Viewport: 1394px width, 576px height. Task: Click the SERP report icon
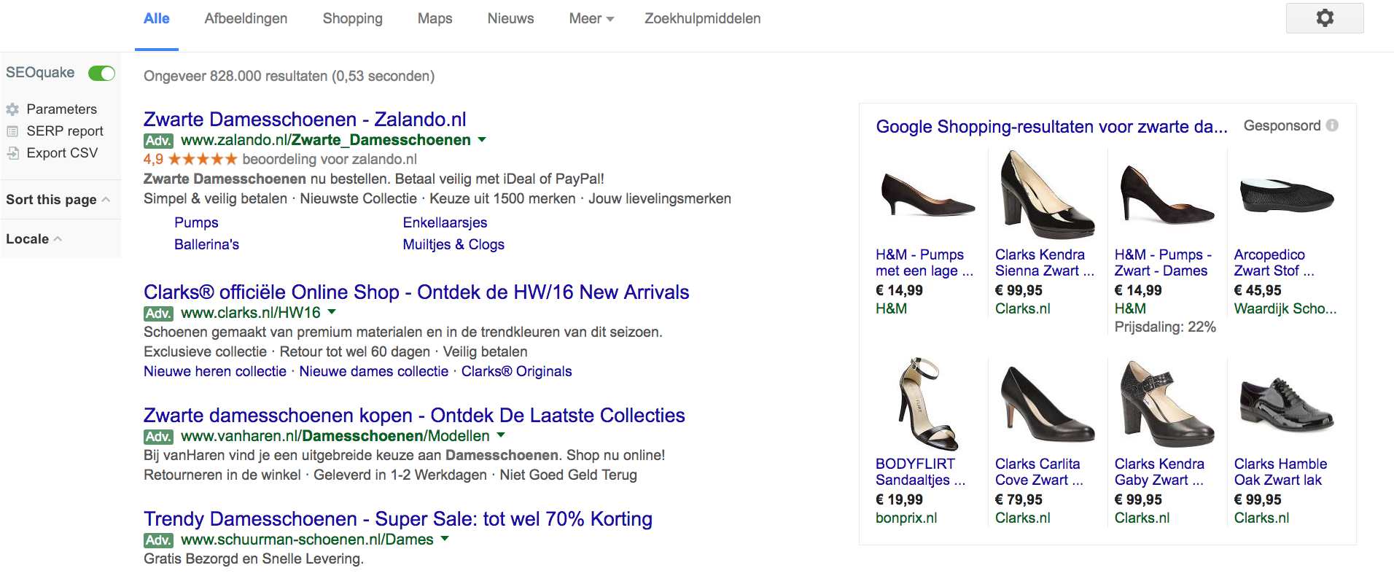click(12, 131)
